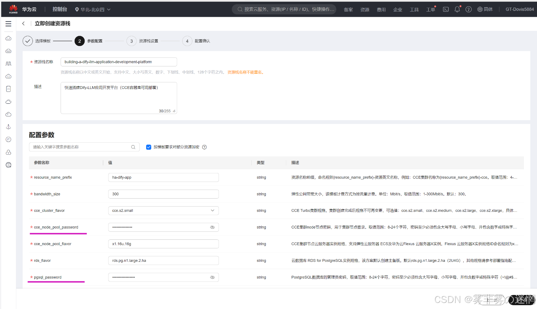
Task: Click the help question mark icon in header
Action: point(468,9)
